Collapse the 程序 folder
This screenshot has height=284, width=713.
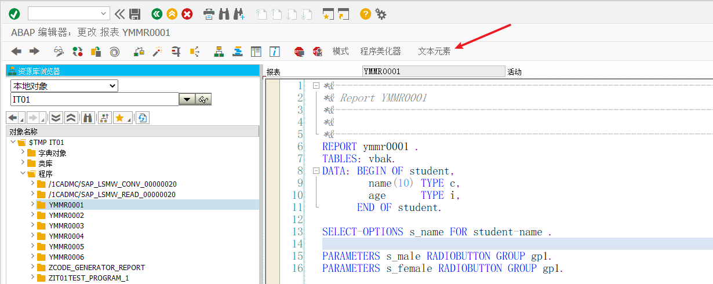tap(23, 173)
